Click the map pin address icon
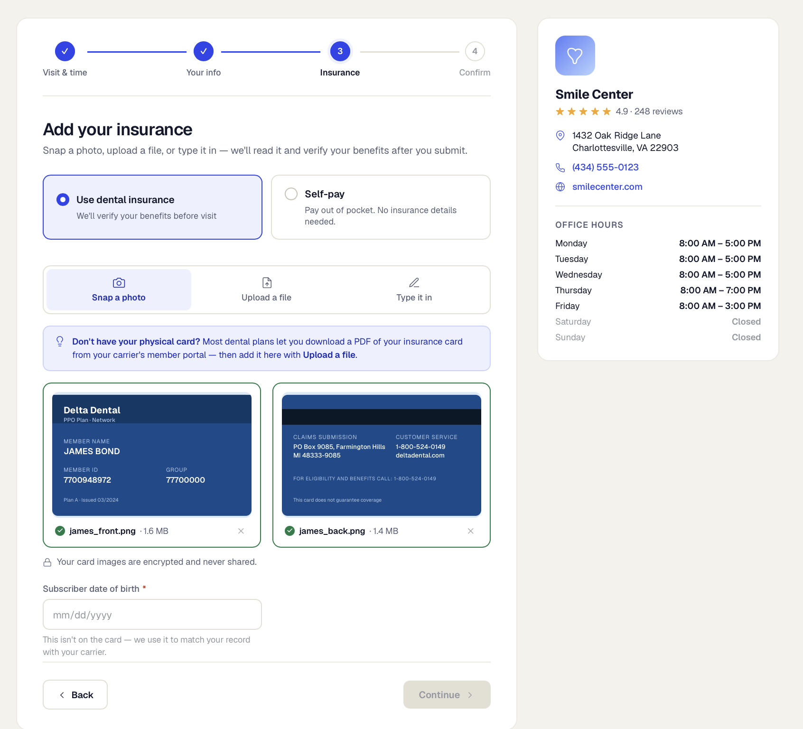The height and width of the screenshot is (729, 803). click(x=560, y=136)
